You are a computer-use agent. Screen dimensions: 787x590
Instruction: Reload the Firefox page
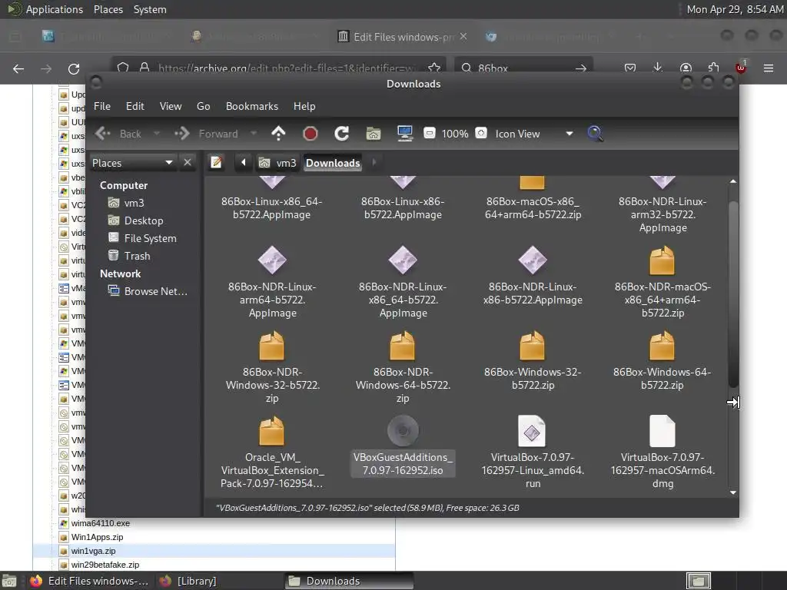[74, 68]
